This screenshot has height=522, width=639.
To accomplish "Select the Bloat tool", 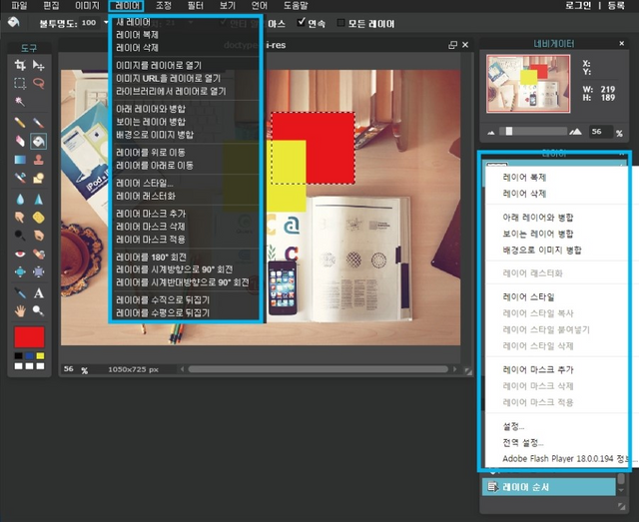I will tap(20, 271).
